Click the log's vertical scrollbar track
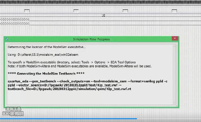This screenshot has width=201, height=122. [x=174, y=75]
